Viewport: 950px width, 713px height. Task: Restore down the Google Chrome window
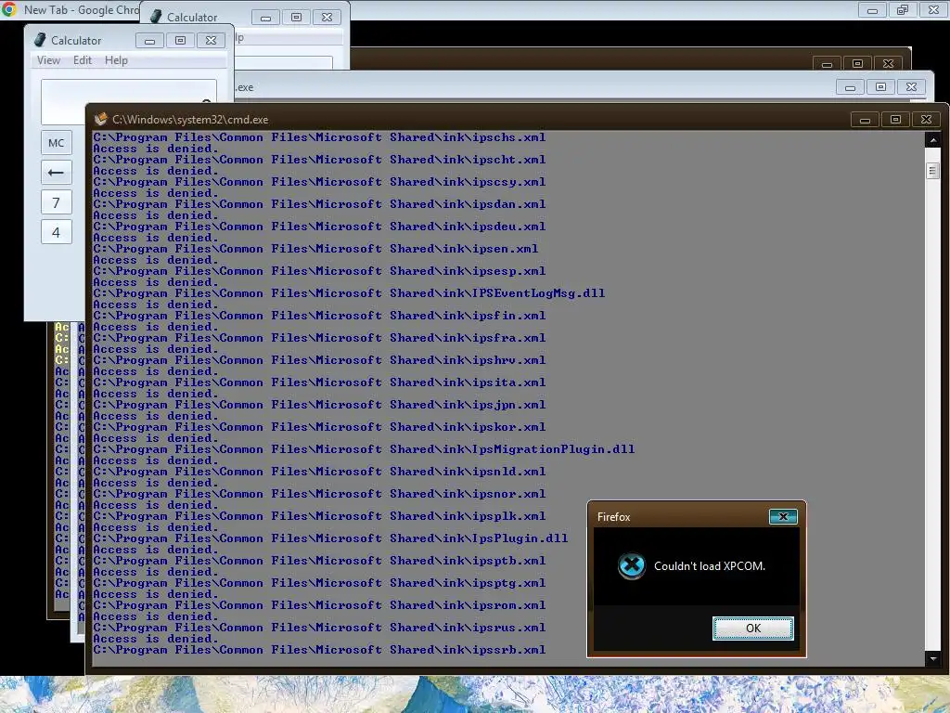[x=903, y=9]
